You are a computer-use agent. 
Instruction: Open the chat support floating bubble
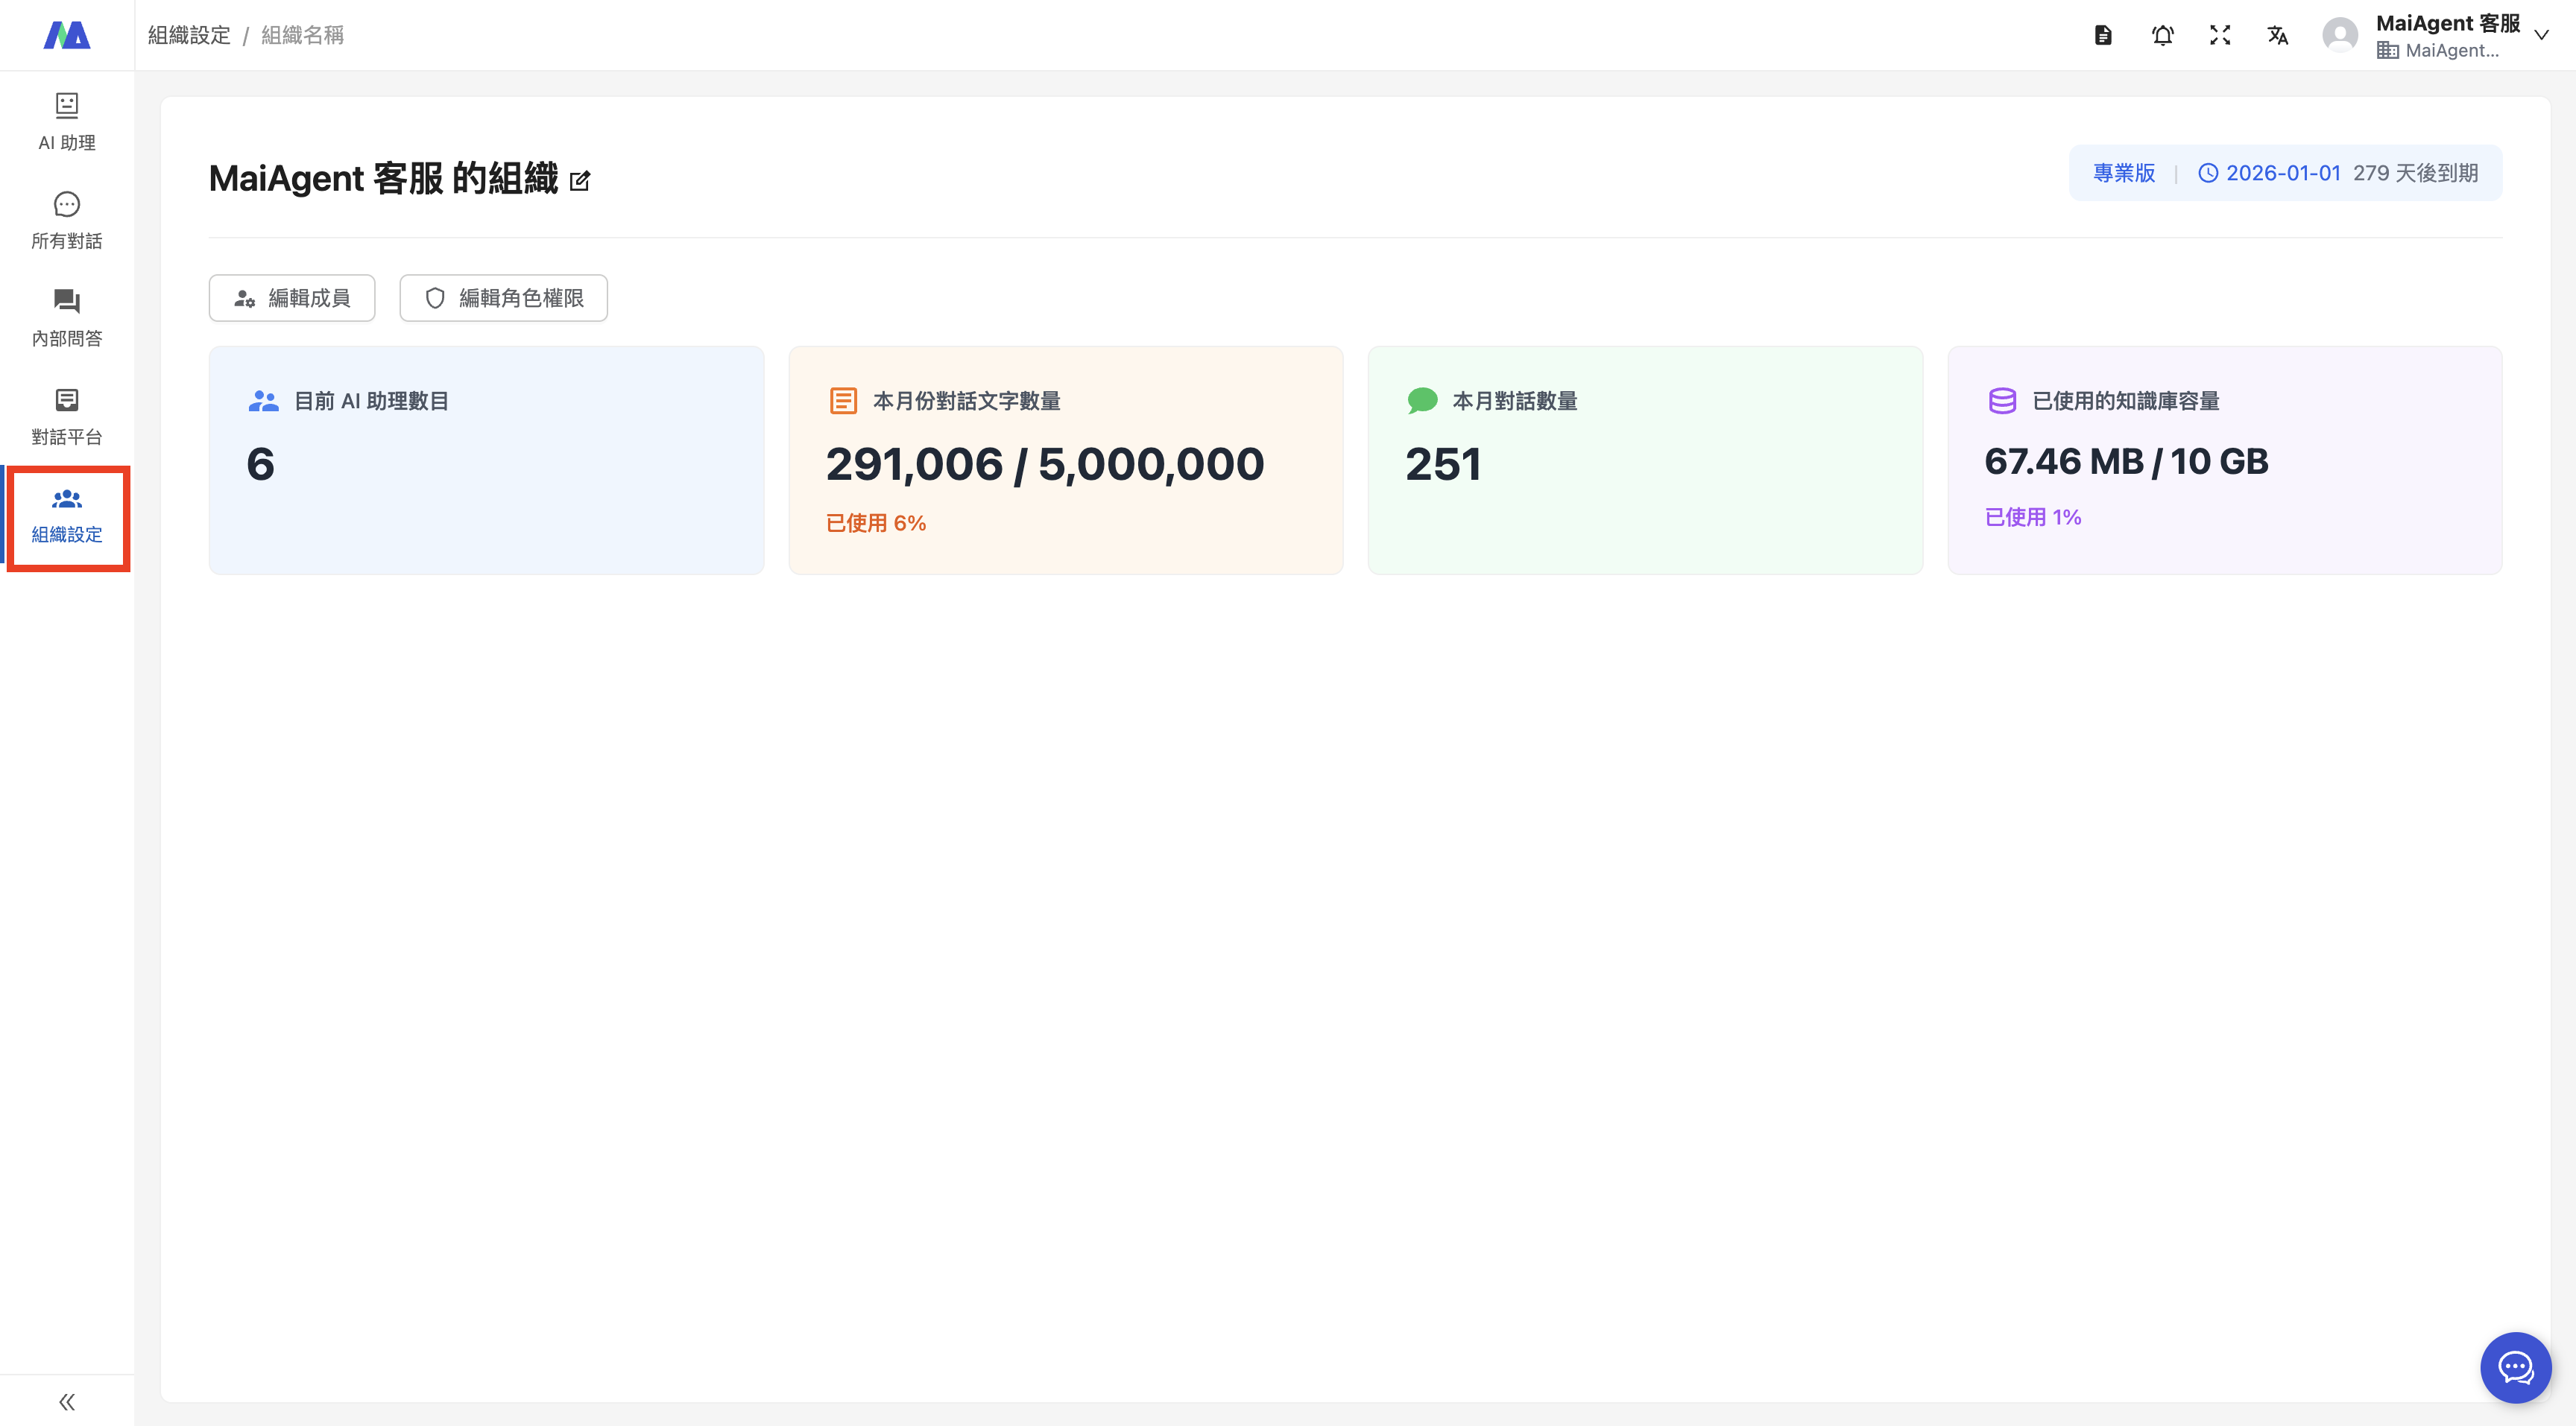tap(2515, 1367)
